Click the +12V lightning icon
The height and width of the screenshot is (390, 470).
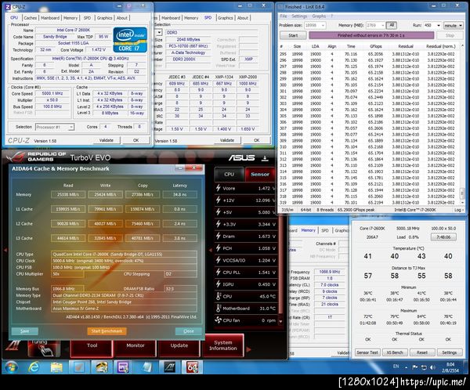(x=219, y=200)
